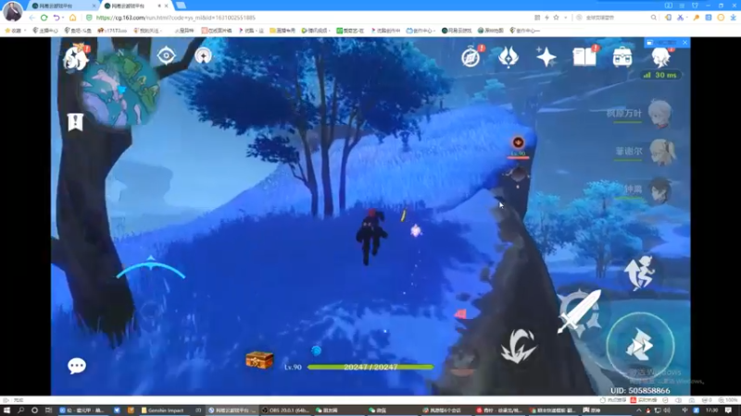Switch to Genshin Impact taskbar item
Image resolution: width=741 pixels, height=416 pixels.
[163, 410]
